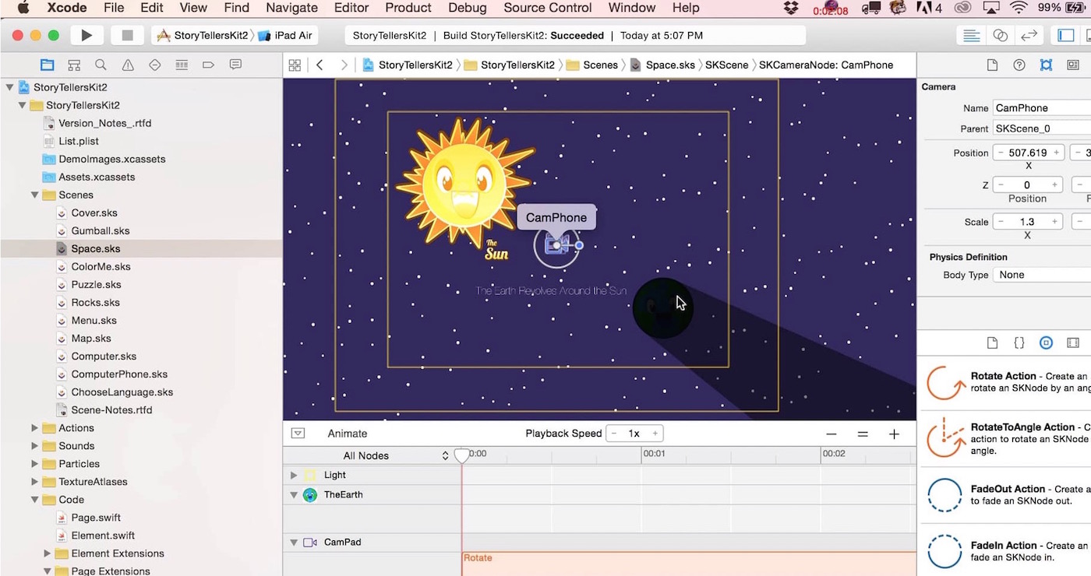Open the Body Type dropdown
The image size is (1091, 576).
coord(1041,275)
